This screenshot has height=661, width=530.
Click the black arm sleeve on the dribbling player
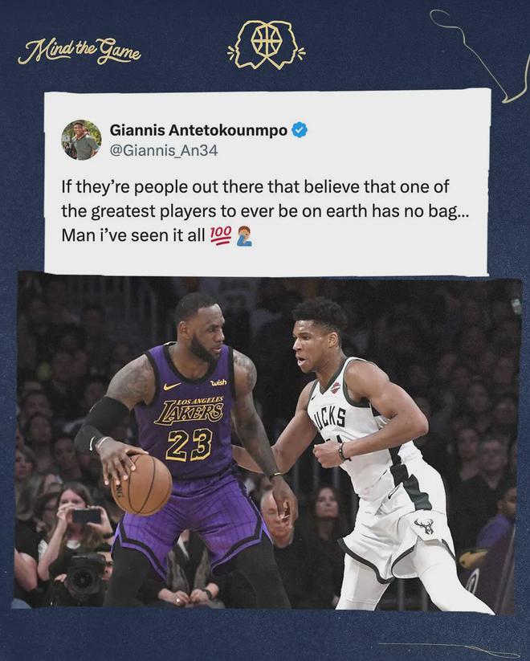coord(100,423)
